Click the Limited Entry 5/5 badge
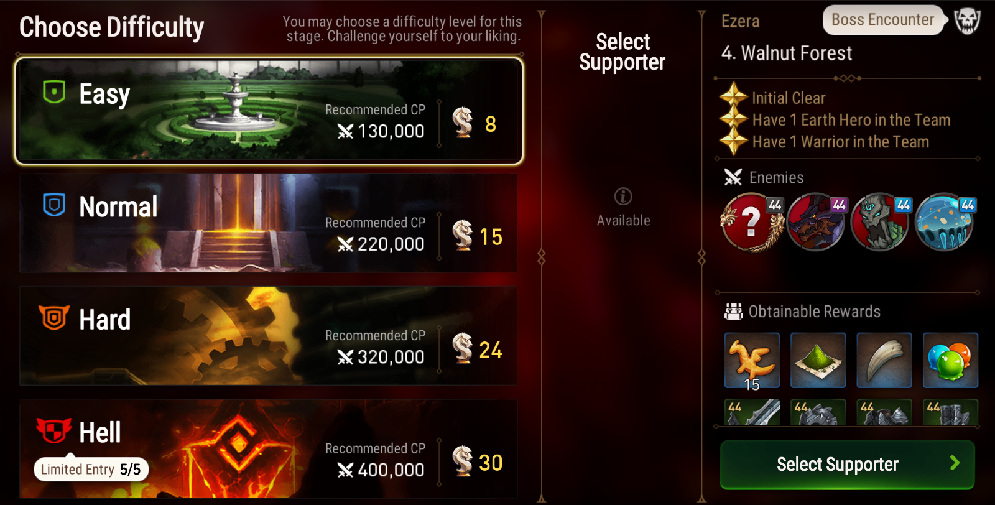995x505 pixels. click(91, 469)
